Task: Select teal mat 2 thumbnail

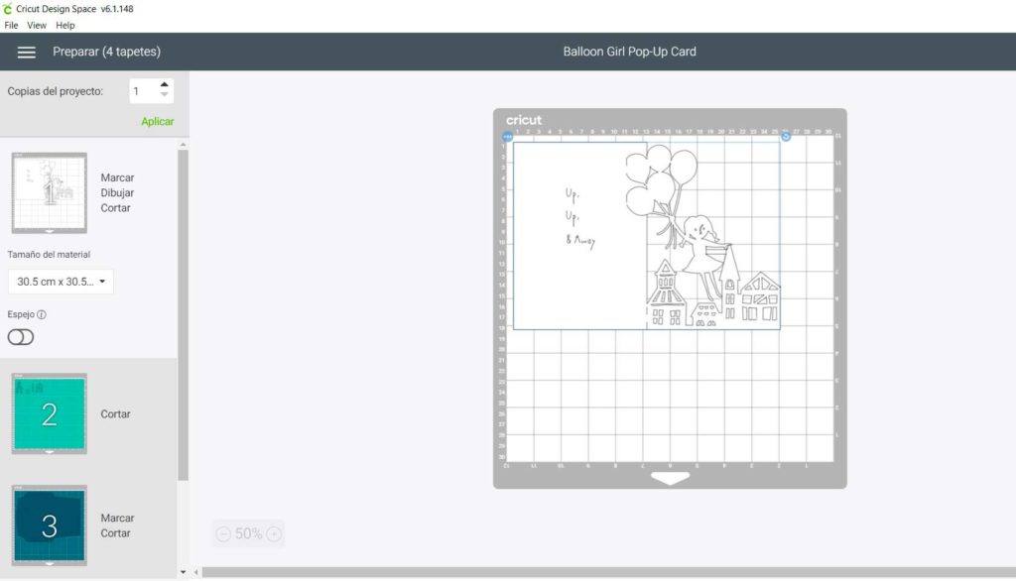Action: 50,413
